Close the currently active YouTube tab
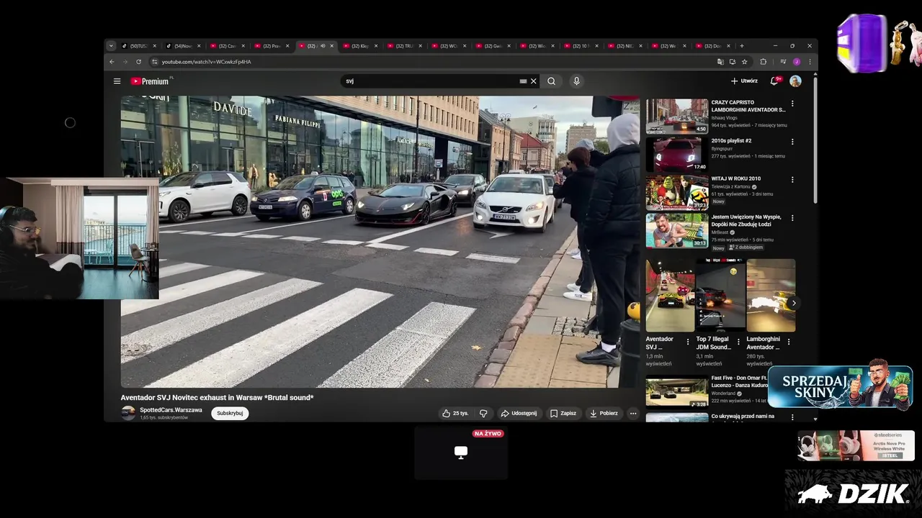 click(332, 46)
